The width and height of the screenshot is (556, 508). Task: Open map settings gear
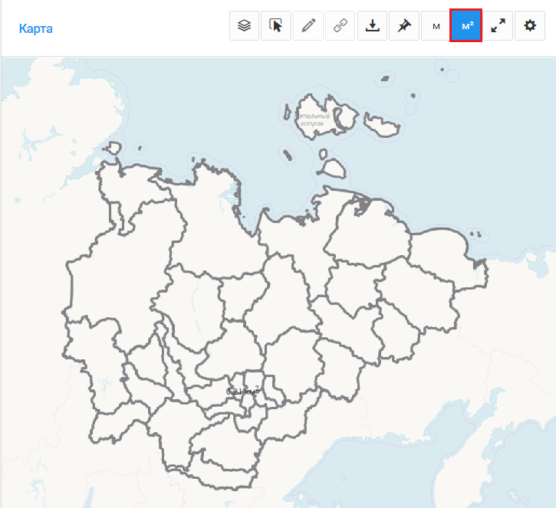(x=530, y=26)
